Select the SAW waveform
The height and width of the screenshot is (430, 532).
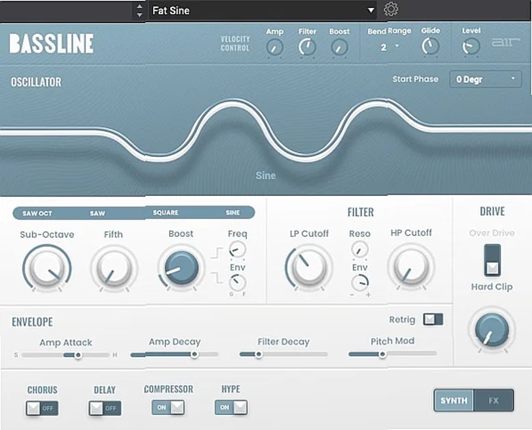[x=97, y=214]
